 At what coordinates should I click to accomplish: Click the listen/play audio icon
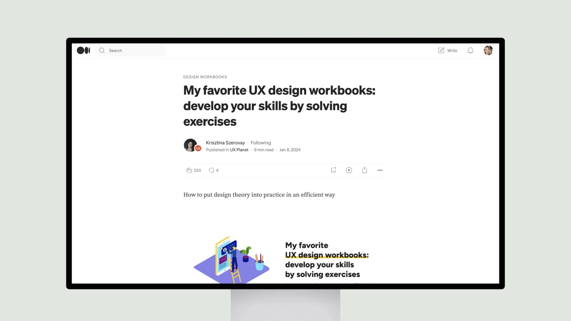tap(349, 170)
